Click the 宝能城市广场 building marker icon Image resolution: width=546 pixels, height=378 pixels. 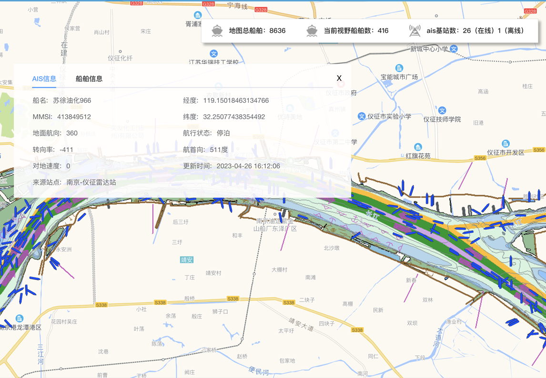399,68
